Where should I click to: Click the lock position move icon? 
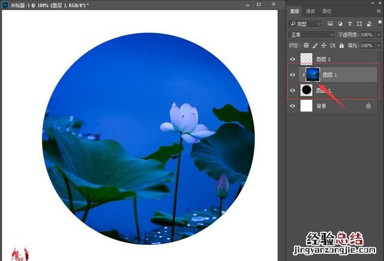[324, 45]
